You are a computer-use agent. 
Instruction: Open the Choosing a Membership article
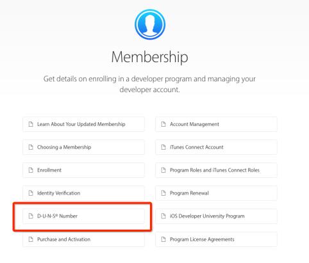[83, 147]
